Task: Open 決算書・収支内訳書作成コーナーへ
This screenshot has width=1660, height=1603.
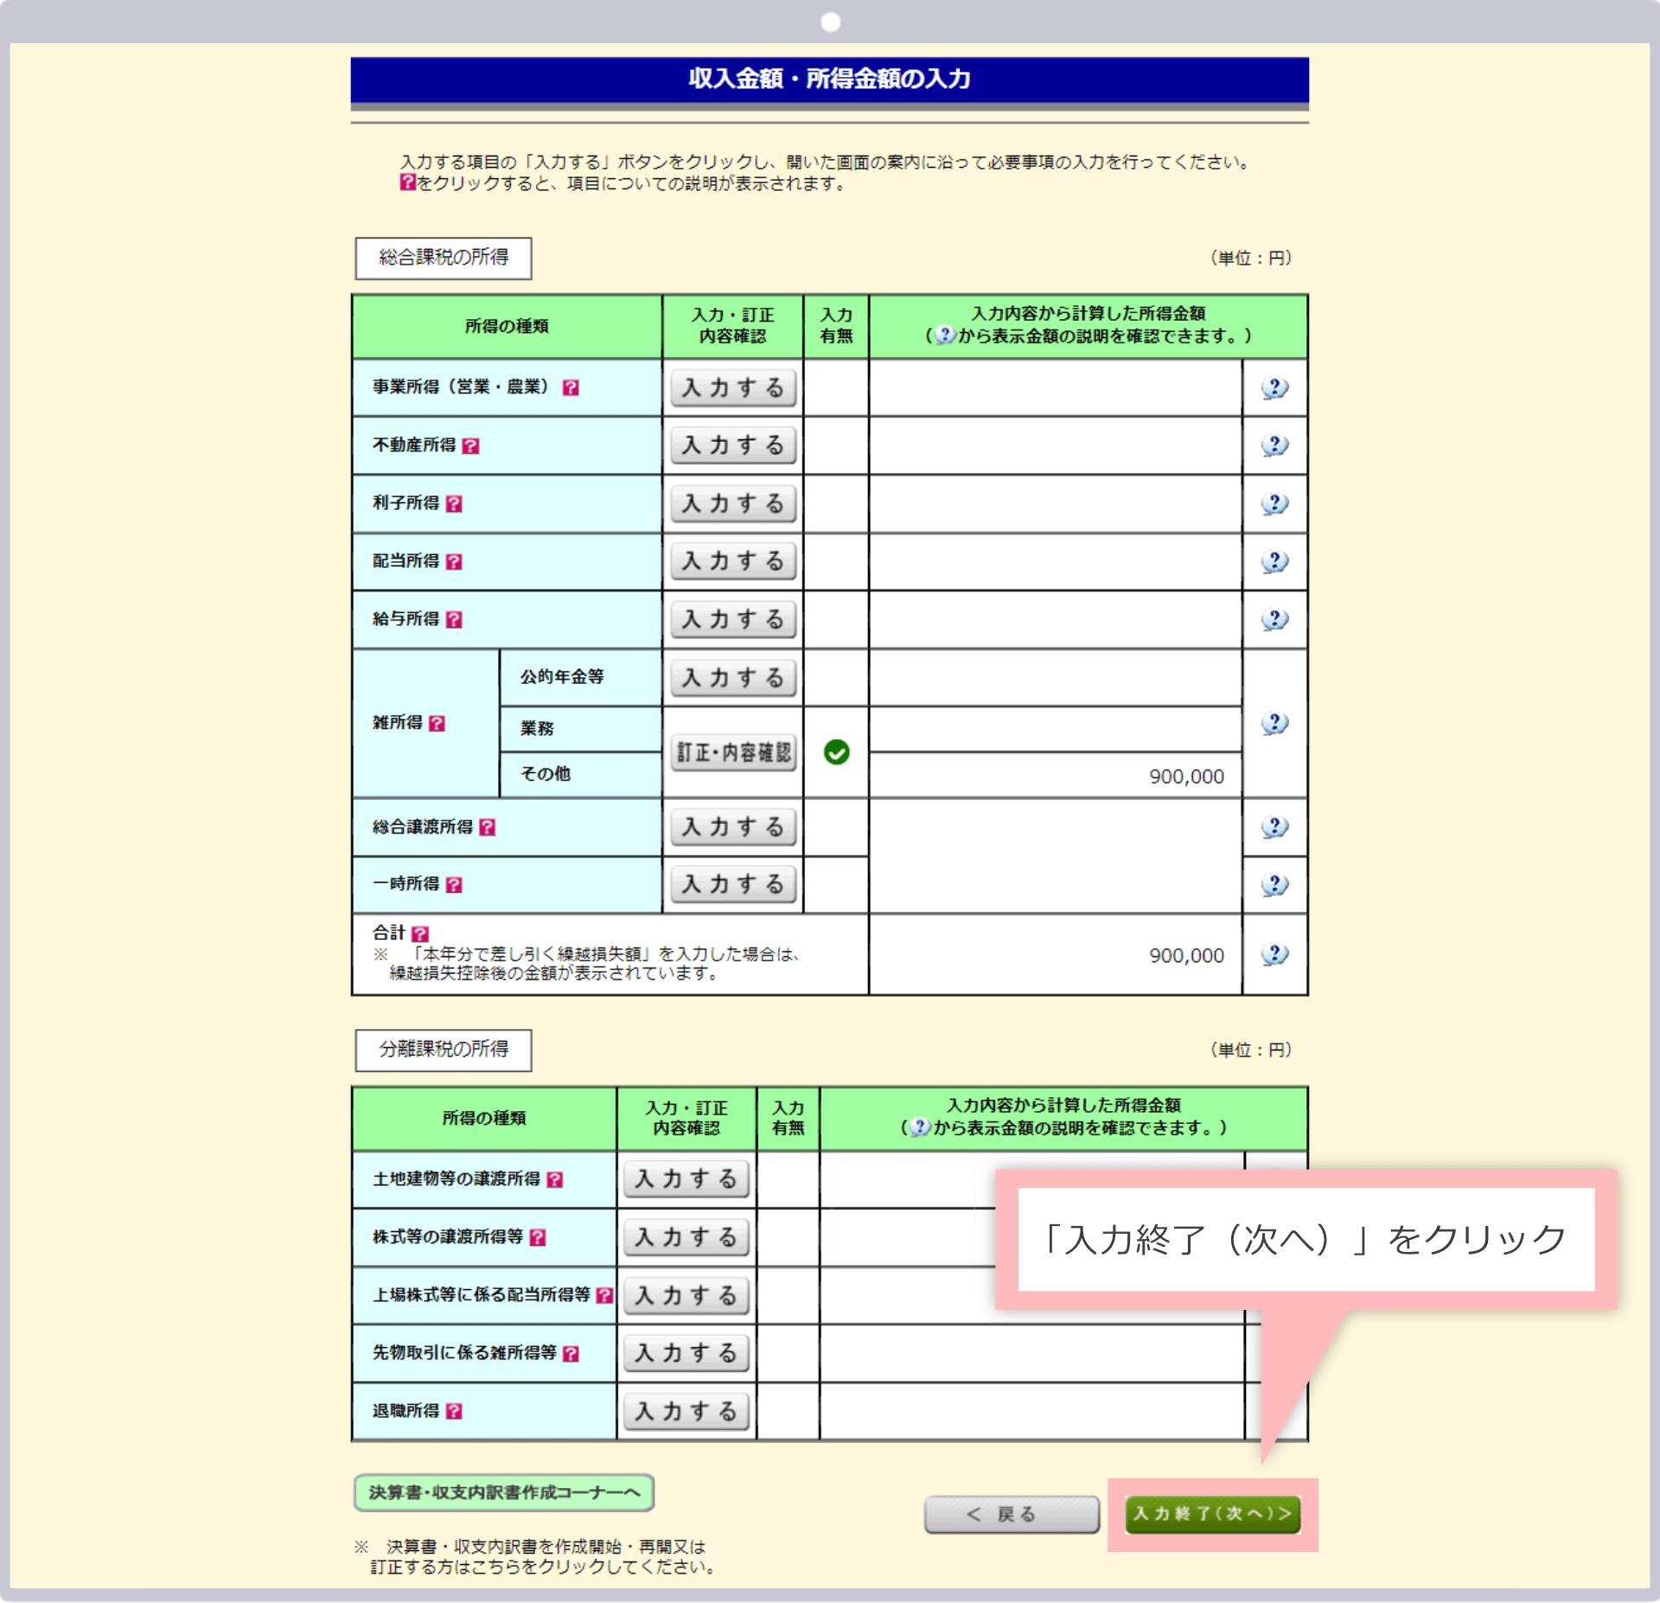Action: (502, 1492)
